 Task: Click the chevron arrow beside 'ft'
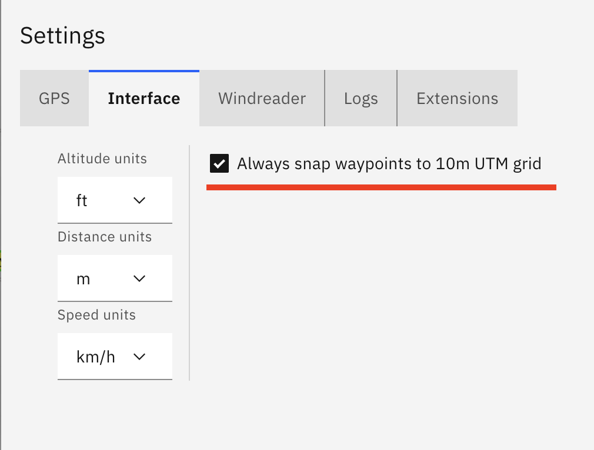[139, 200]
